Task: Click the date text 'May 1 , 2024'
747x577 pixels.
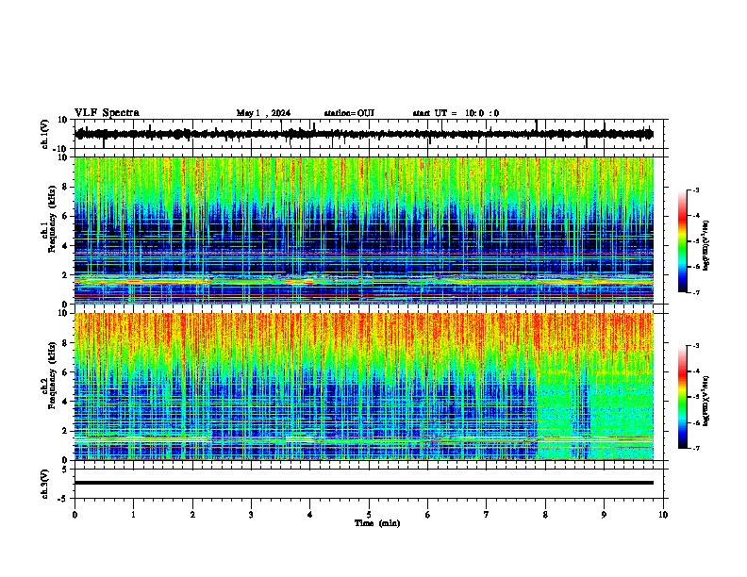Action: (263, 113)
